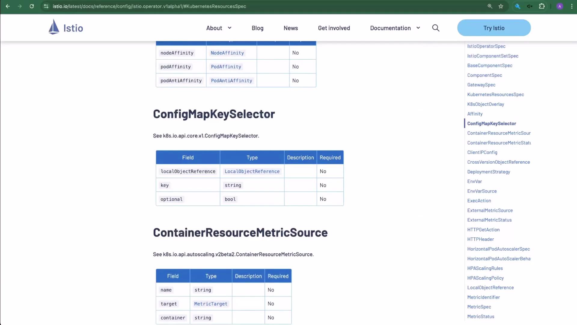This screenshot has width=577, height=325.
Task: Reload the page with refresh icon
Action: tap(32, 6)
